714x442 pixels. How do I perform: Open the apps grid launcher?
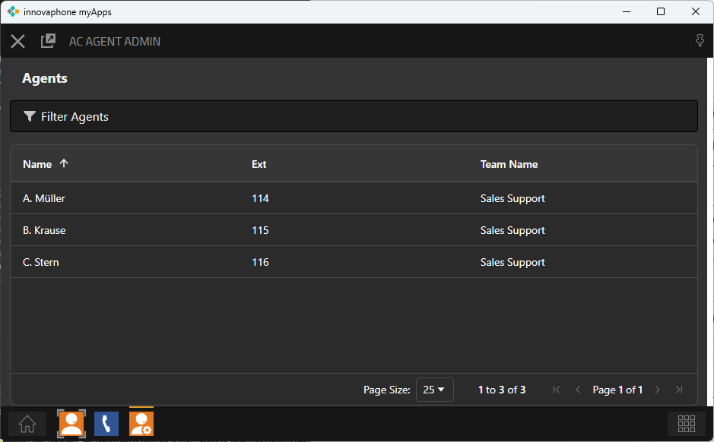686,424
